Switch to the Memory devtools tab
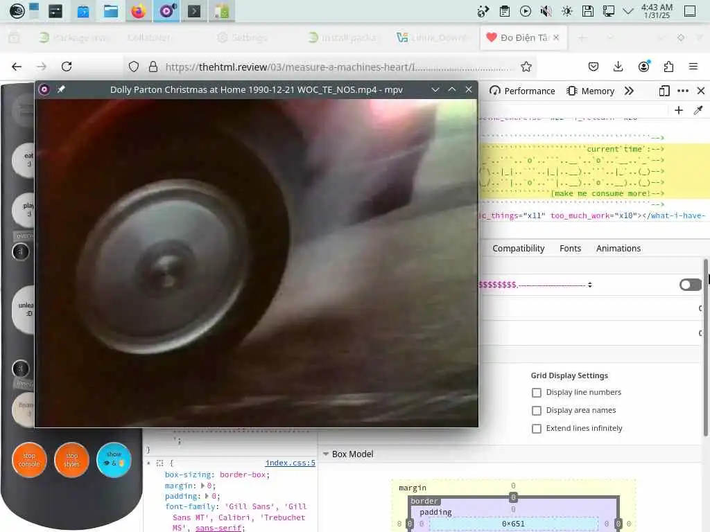 (591, 91)
